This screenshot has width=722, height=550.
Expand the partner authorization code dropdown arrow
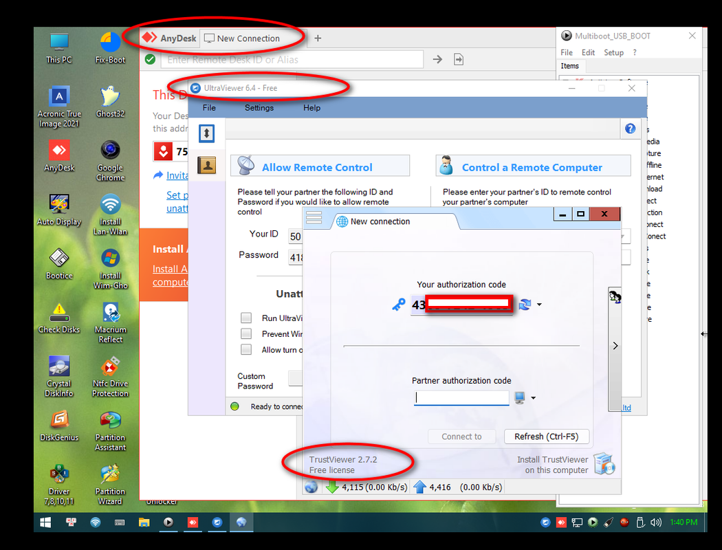tap(533, 398)
